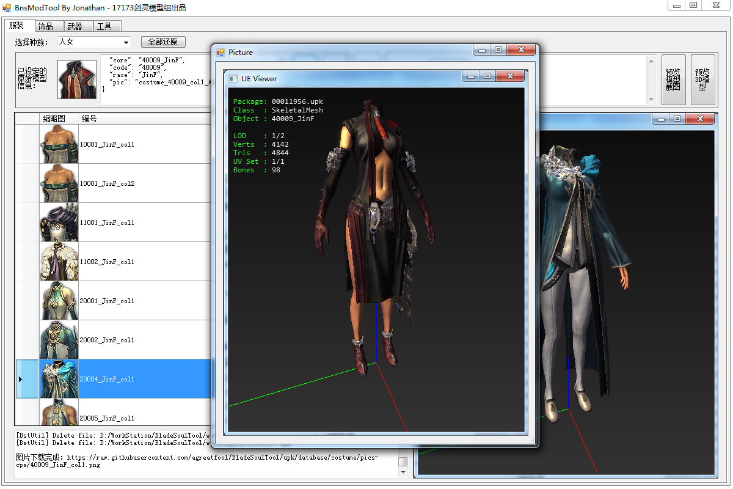Image resolution: width=733 pixels, height=489 pixels.
Task: Click the UE Viewer resize grip corner
Action: click(531, 439)
